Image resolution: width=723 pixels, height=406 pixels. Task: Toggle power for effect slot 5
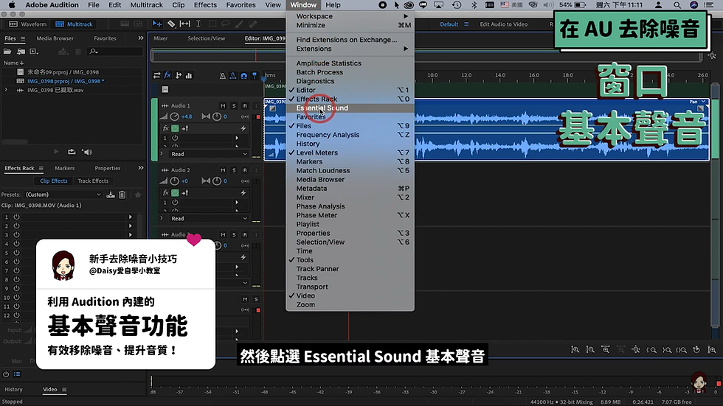tap(16, 253)
